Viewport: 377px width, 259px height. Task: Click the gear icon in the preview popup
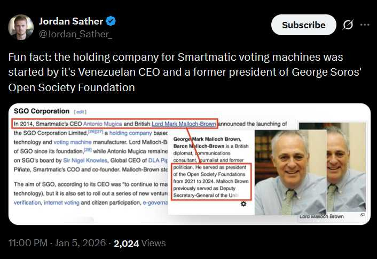click(244, 204)
